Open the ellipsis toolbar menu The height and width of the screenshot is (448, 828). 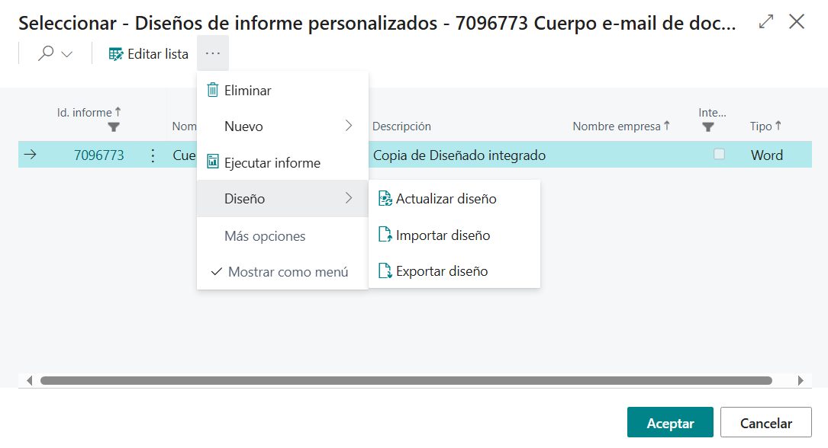coord(213,53)
